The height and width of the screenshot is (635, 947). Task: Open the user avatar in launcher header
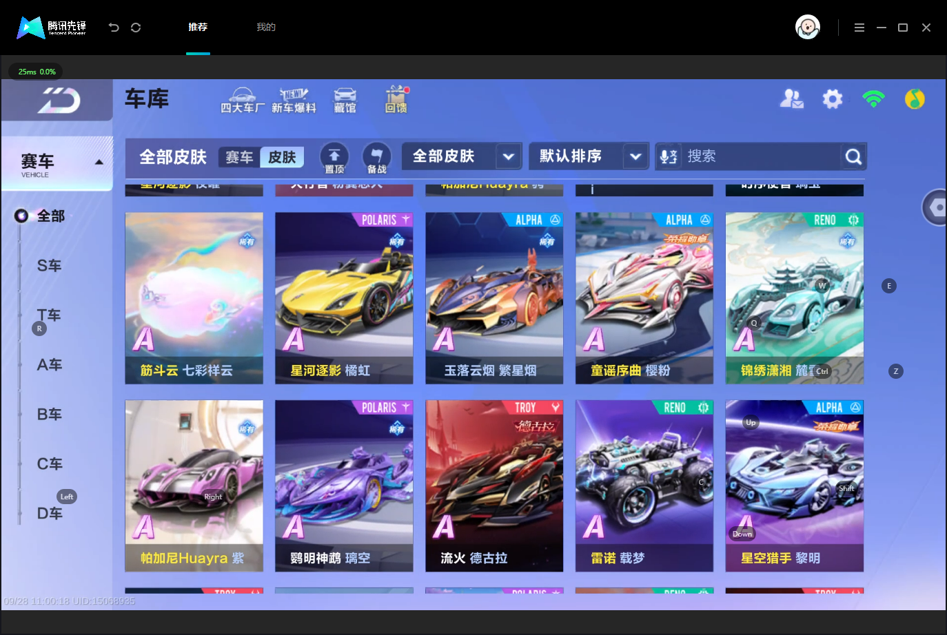click(x=808, y=28)
